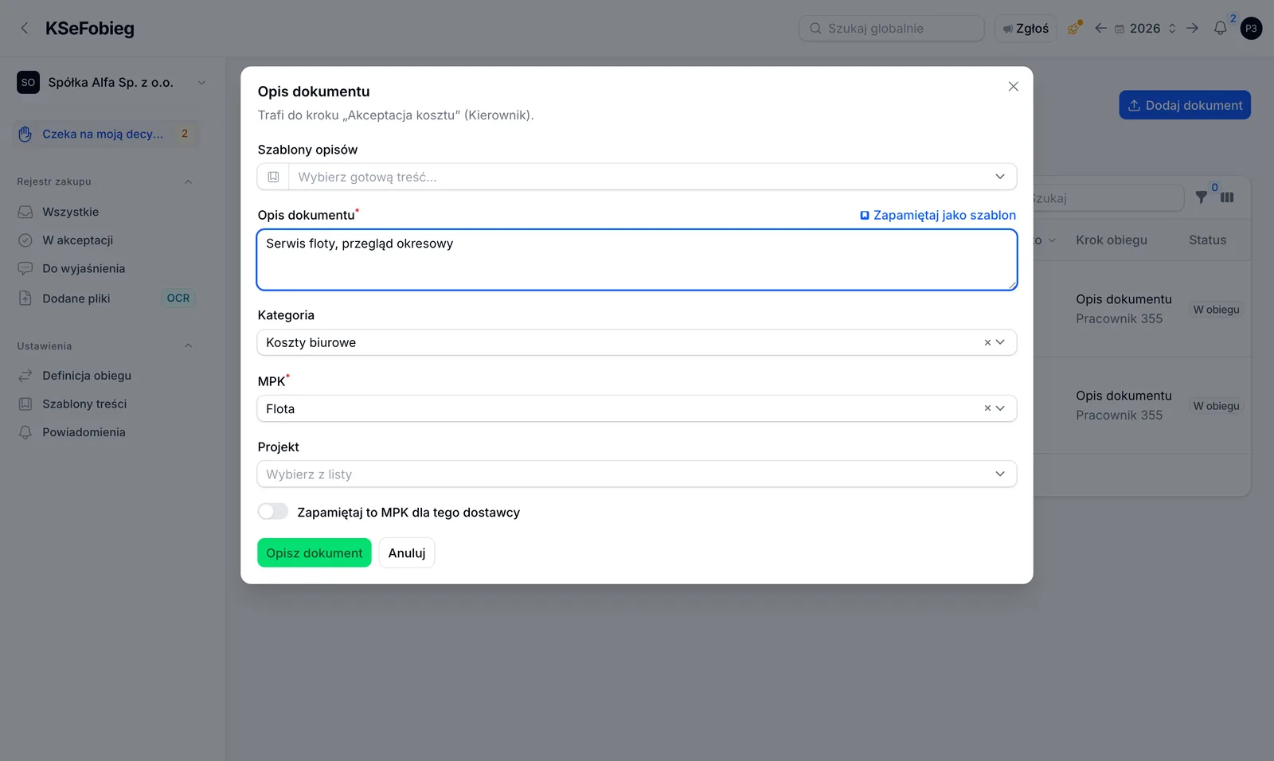This screenshot has width=1274, height=761.
Task: Go to next year arrow
Action: [x=1192, y=29]
